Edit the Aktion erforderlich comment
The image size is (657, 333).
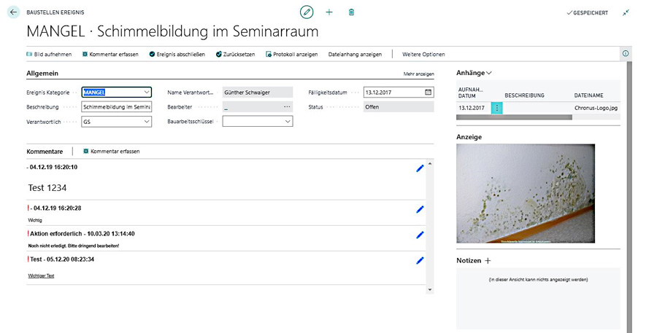420,235
